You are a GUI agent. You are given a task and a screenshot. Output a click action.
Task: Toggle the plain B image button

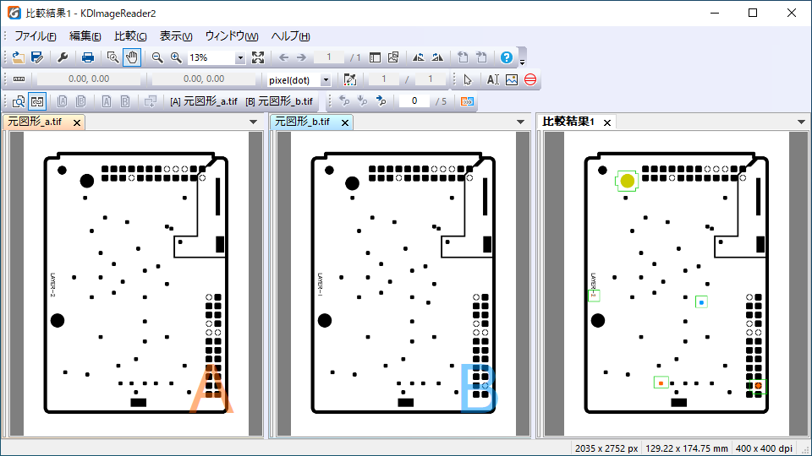125,101
